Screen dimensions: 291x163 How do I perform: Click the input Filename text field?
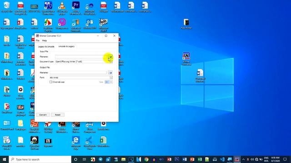pos(81,57)
